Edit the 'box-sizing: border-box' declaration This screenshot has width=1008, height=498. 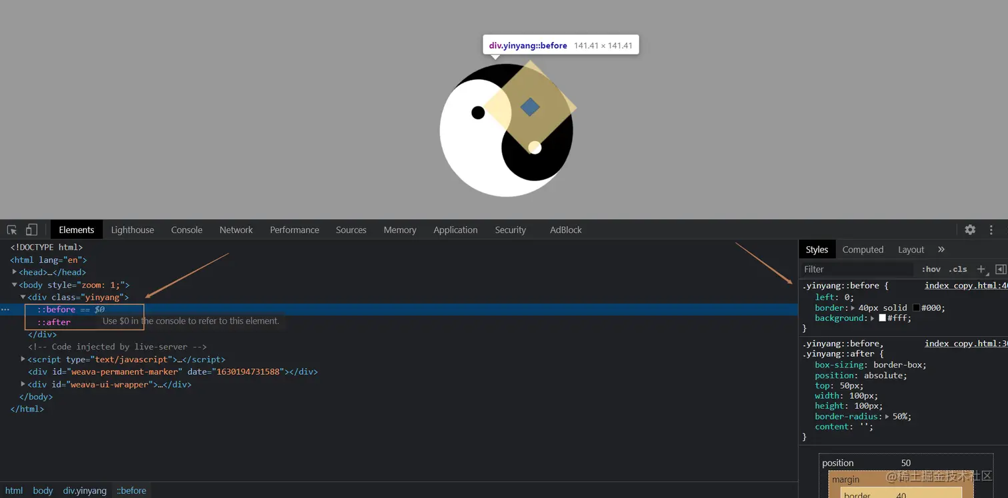pos(871,365)
